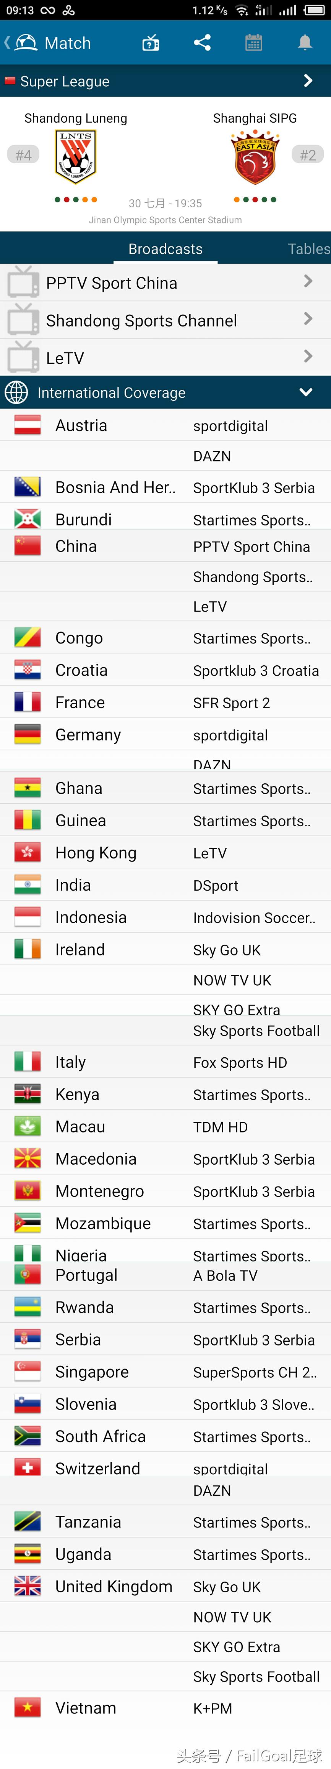331x1769 pixels.
Task: Open the calendar icon in header
Action: [x=253, y=43]
